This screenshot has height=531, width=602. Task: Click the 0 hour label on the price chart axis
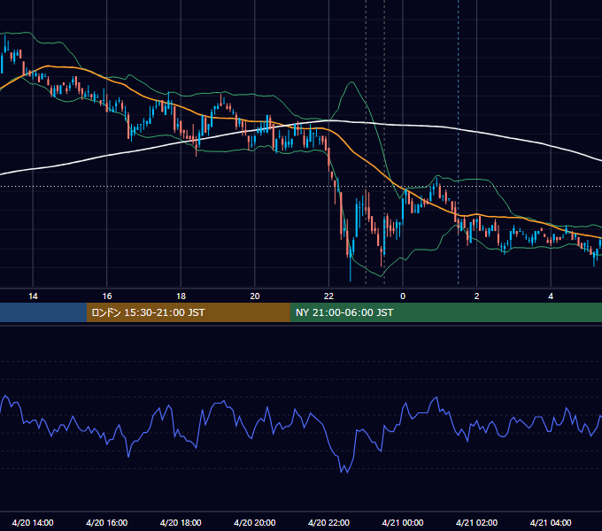coord(403,296)
